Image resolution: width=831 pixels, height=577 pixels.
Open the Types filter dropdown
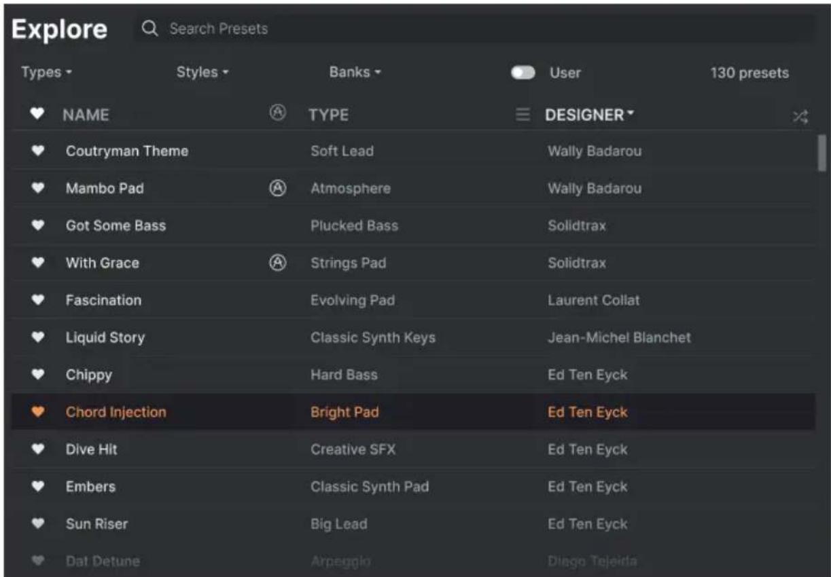(46, 73)
